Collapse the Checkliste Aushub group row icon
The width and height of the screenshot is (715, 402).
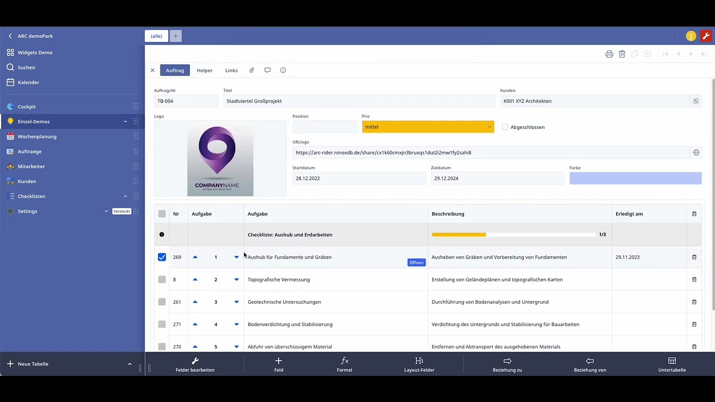pos(162,234)
